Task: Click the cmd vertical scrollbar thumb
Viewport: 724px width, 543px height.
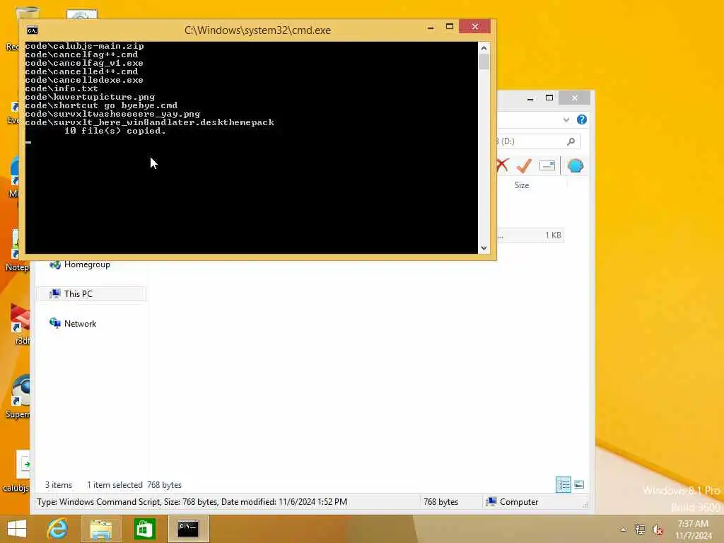Action: [x=484, y=62]
